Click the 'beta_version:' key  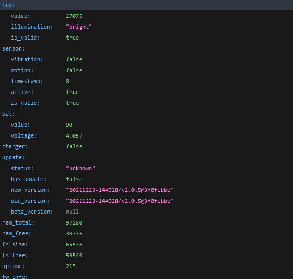point(32,212)
